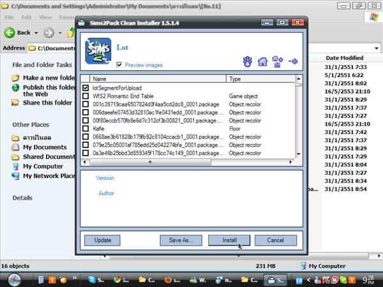Click the orange quick launch icon
Viewport: 383px width, 287px height.
[x=52, y=280]
